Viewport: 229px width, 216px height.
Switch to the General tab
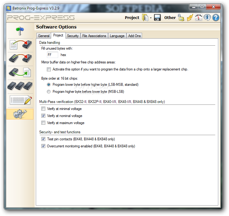point(44,36)
